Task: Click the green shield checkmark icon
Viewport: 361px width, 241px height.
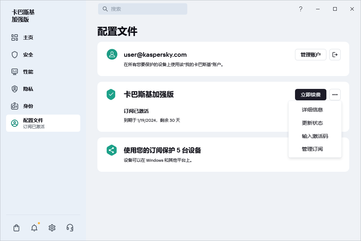Action: [x=111, y=95]
